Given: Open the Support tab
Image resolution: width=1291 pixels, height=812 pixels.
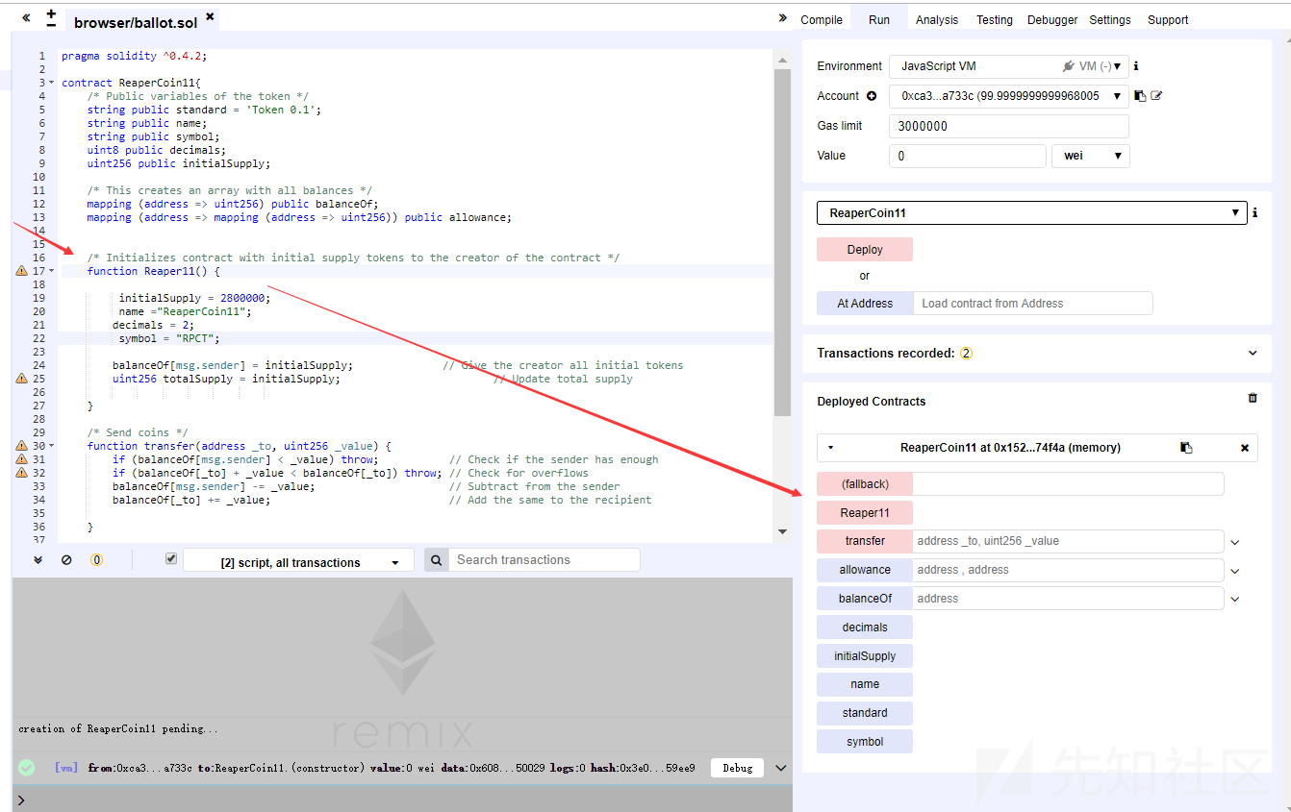Looking at the screenshot, I should (1168, 19).
